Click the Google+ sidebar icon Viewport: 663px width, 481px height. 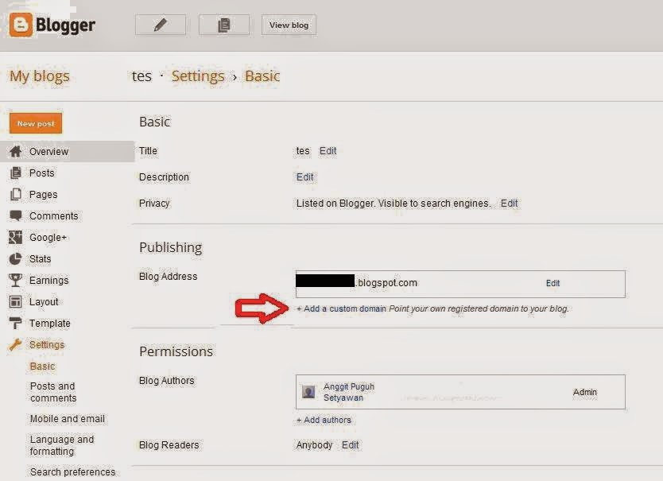16,238
